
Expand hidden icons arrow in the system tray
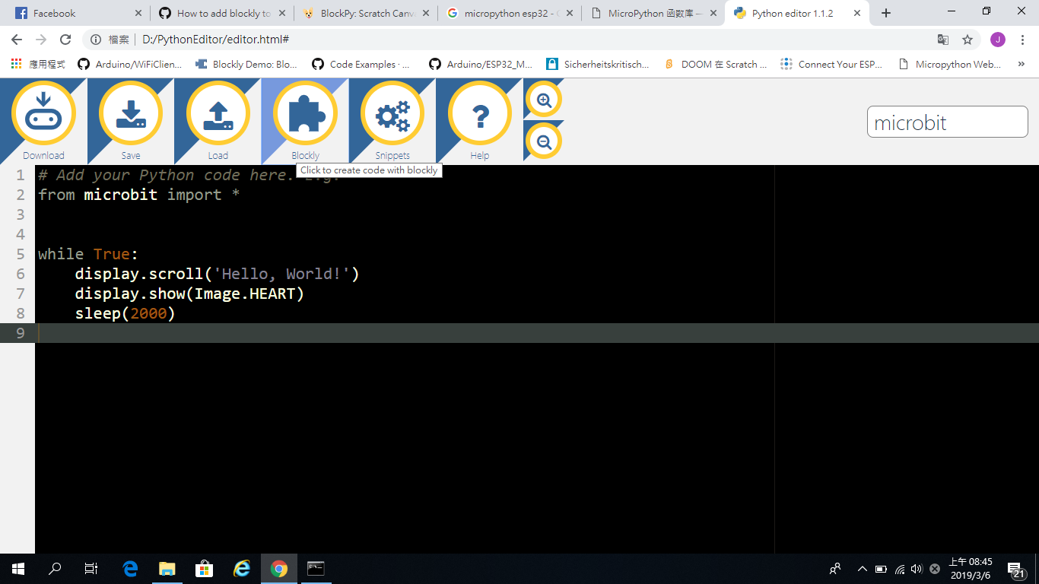862,568
